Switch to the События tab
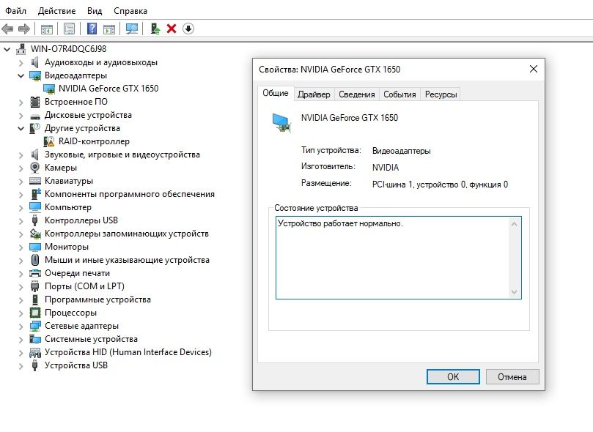Screen dimensions: 593x432 (x=399, y=94)
